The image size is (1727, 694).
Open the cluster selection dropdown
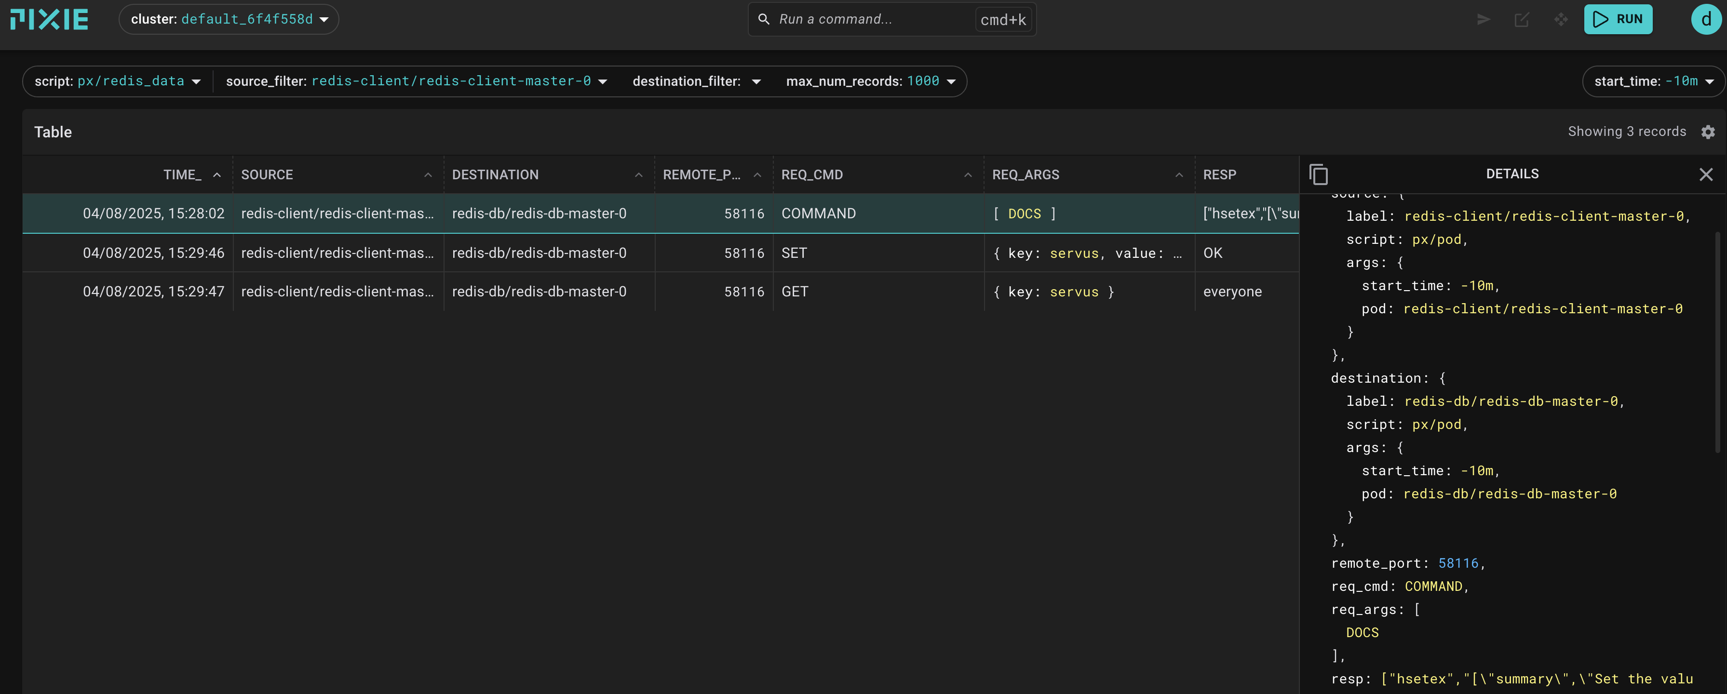tap(229, 19)
